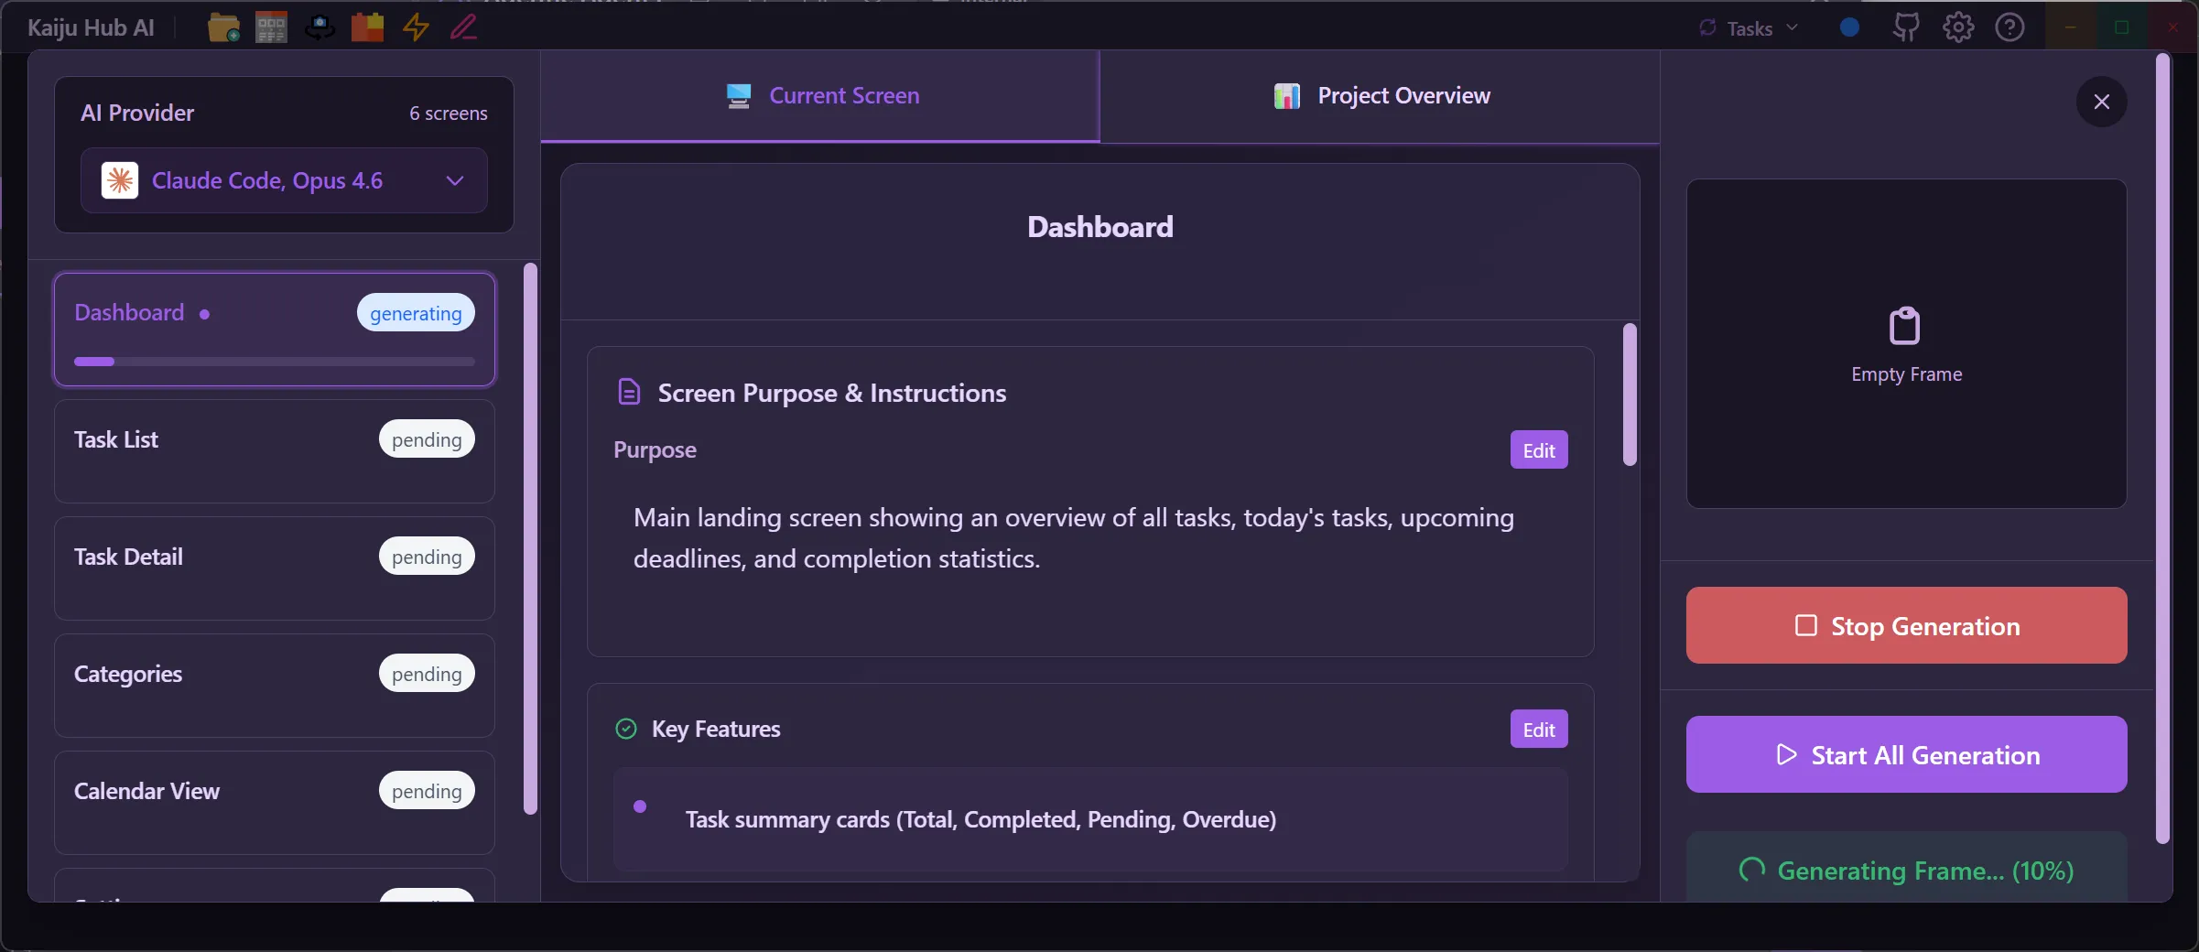Click the document icon beside Screen Purpose
This screenshot has height=952, width=2199.
point(629,392)
